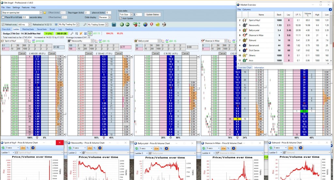Switch to Information tab in Market Overview
The image size is (334, 180).
click(259, 67)
